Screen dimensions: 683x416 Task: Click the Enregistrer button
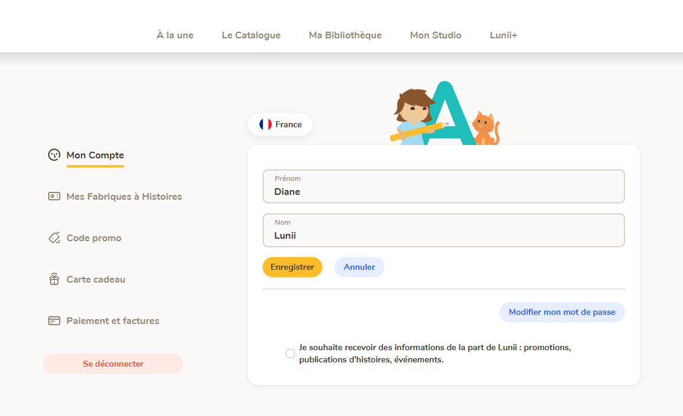click(292, 267)
